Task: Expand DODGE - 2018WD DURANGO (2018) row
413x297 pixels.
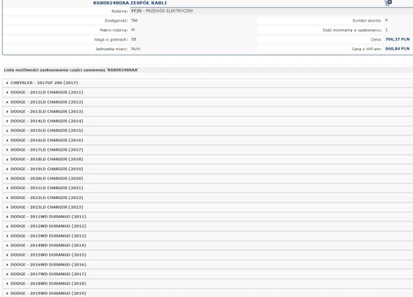Action: coord(208,284)
